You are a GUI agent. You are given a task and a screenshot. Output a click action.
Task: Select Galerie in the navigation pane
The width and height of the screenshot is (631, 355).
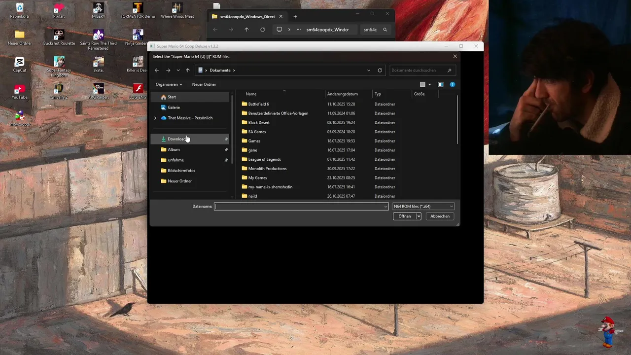(x=190, y=107)
